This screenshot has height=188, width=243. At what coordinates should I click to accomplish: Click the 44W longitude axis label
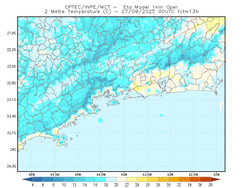click(124, 175)
